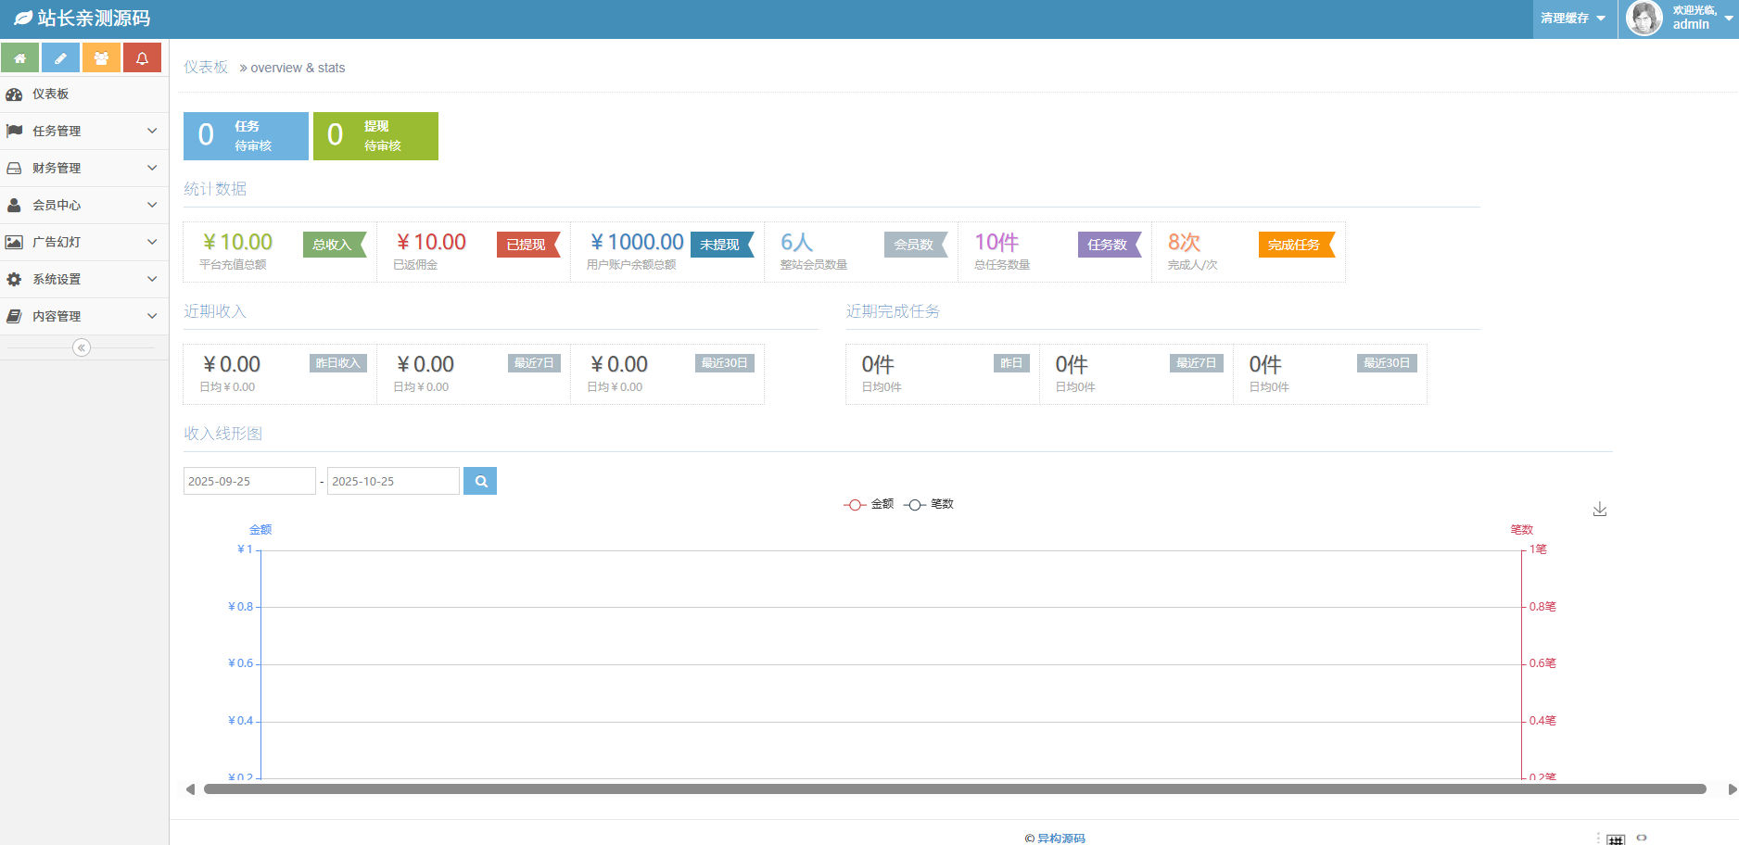
Task: Click the 提现 待审核 green tile
Action: click(x=375, y=135)
